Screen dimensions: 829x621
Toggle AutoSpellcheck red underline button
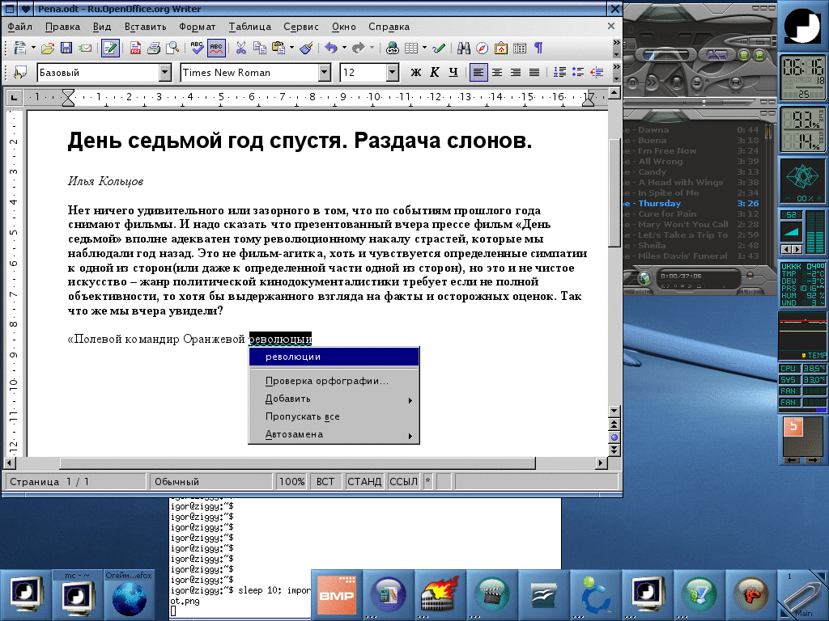pyautogui.click(x=216, y=48)
